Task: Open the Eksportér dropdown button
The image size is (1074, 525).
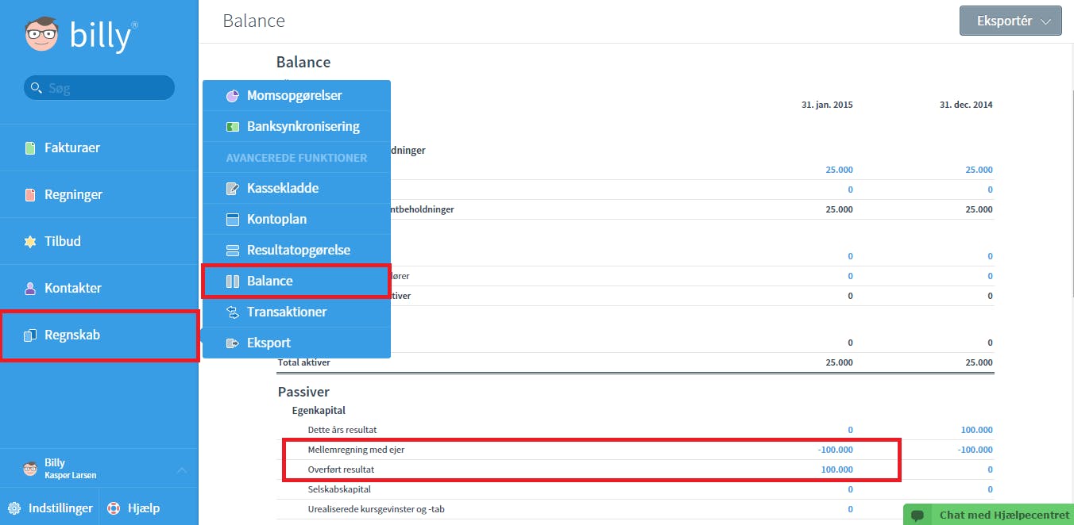Action: click(1010, 21)
